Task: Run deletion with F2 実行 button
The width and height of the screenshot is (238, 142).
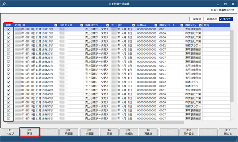Action: click(x=30, y=132)
